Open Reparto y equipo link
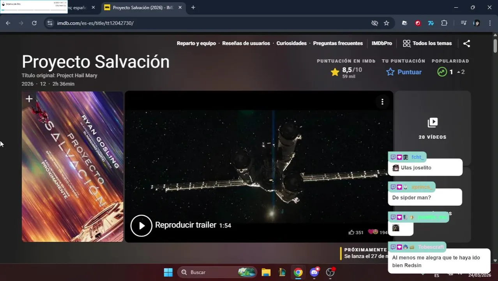 [x=196, y=43]
